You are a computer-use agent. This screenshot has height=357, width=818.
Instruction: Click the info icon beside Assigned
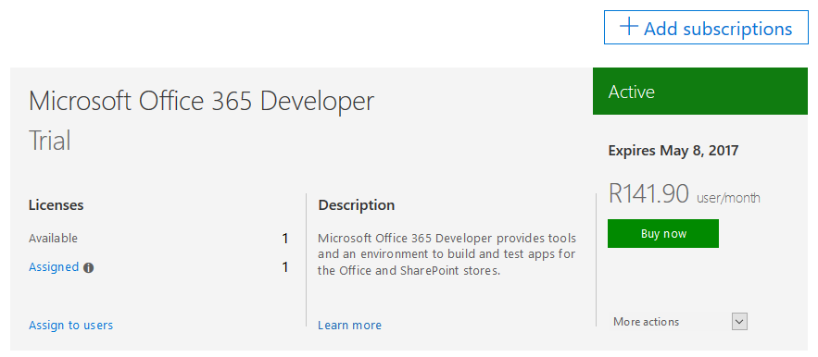coord(89,268)
